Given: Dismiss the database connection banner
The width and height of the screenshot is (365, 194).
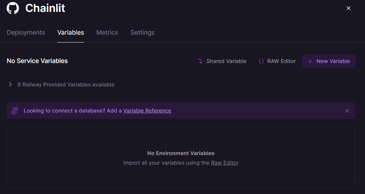Looking at the screenshot, I should (347, 111).
